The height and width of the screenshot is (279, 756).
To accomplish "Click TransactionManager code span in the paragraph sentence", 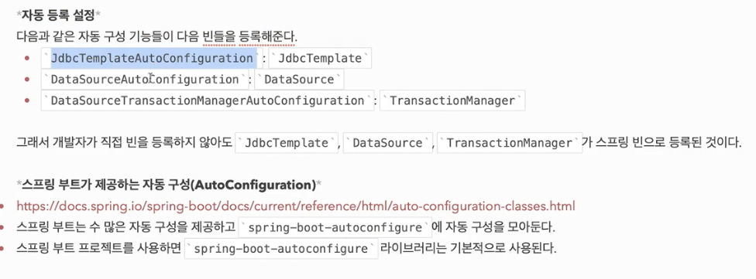I will pyautogui.click(x=510, y=143).
